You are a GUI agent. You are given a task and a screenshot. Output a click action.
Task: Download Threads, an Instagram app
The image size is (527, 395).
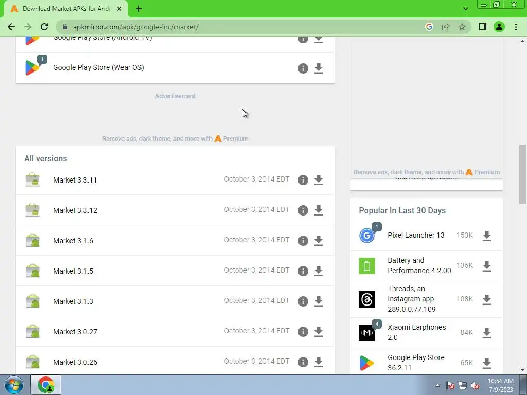coord(487,299)
